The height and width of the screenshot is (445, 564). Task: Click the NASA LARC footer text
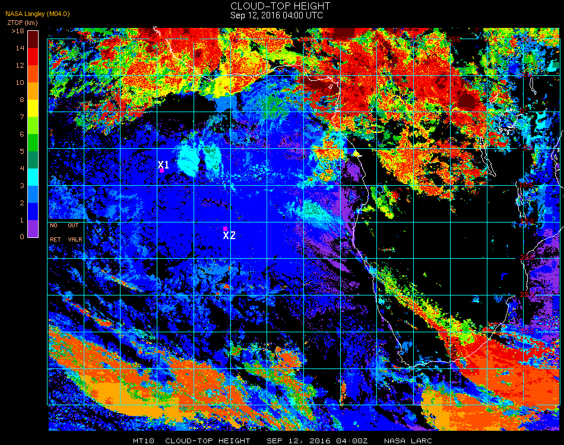(408, 441)
